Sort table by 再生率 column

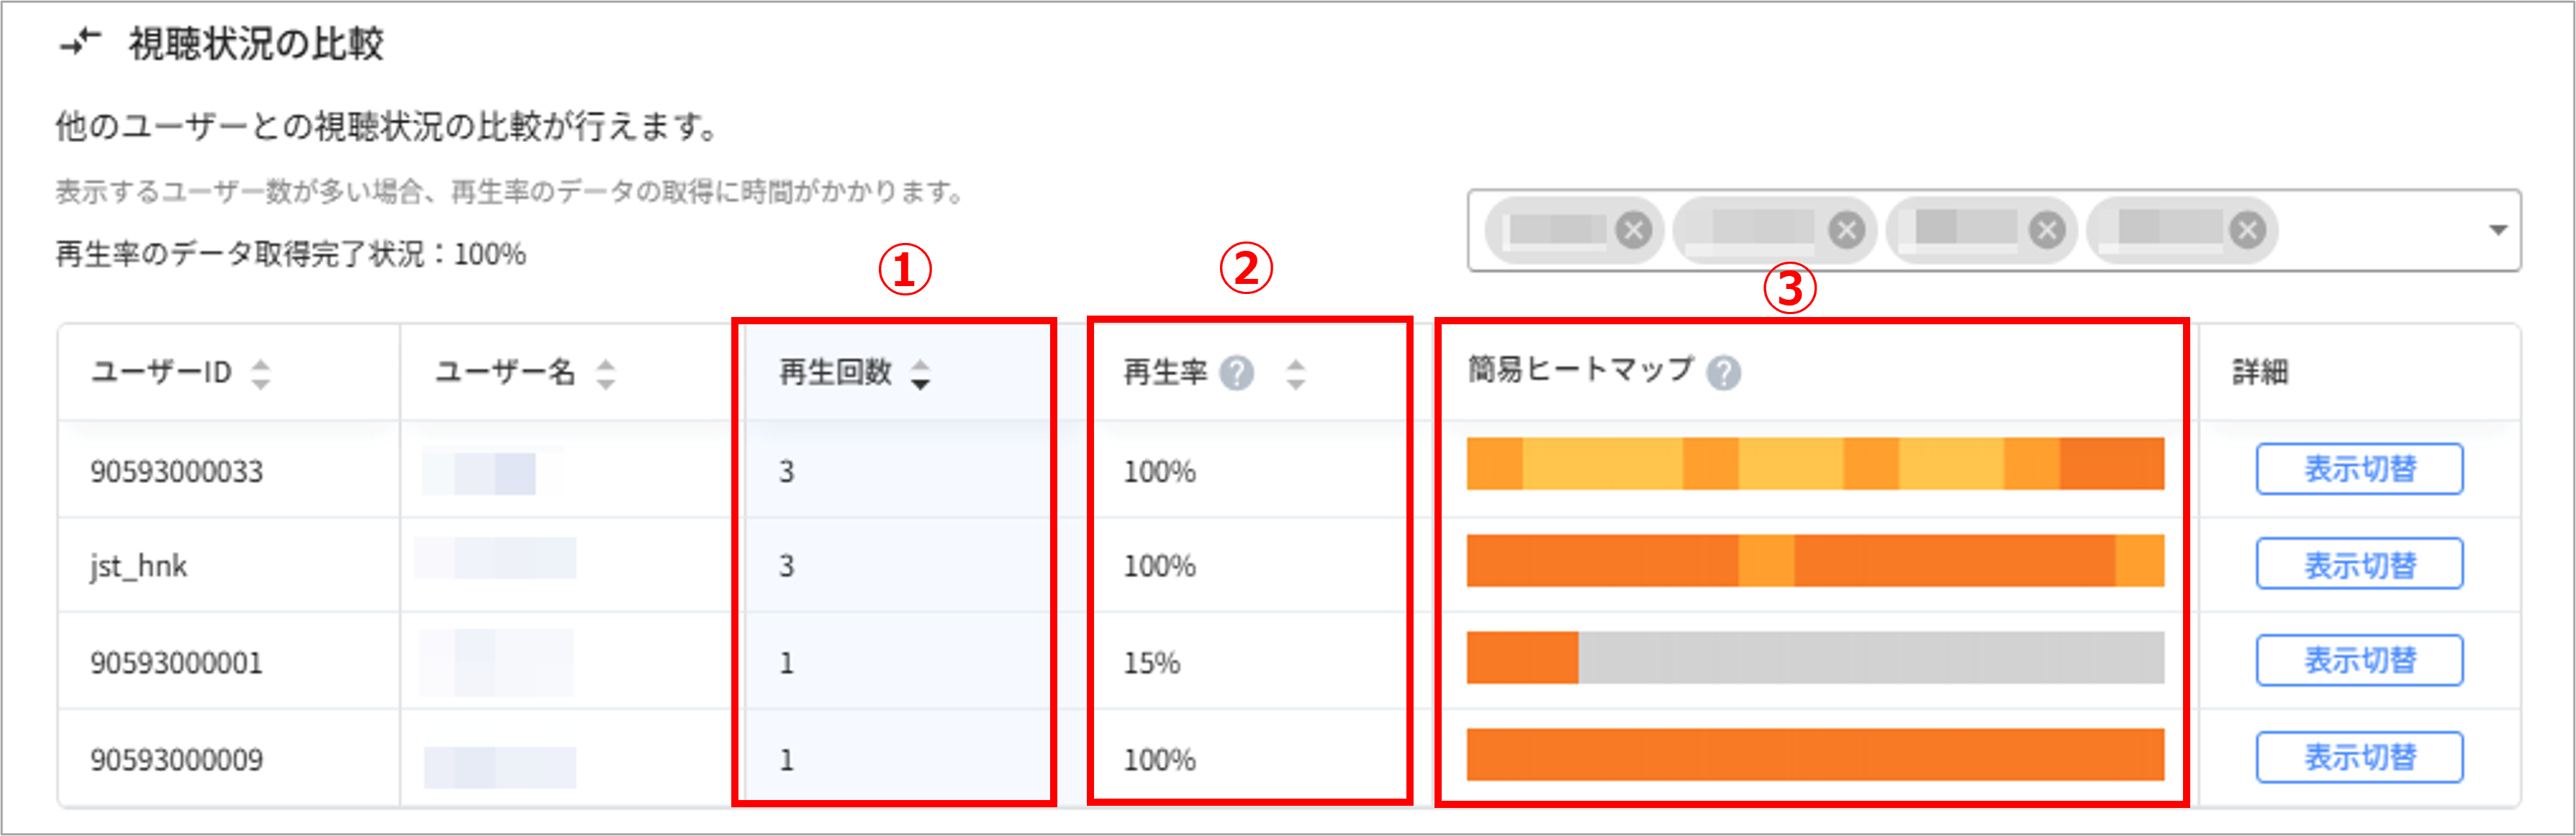tap(1295, 374)
